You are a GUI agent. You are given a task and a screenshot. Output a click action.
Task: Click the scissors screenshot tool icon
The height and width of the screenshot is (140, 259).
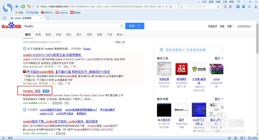[230, 7]
